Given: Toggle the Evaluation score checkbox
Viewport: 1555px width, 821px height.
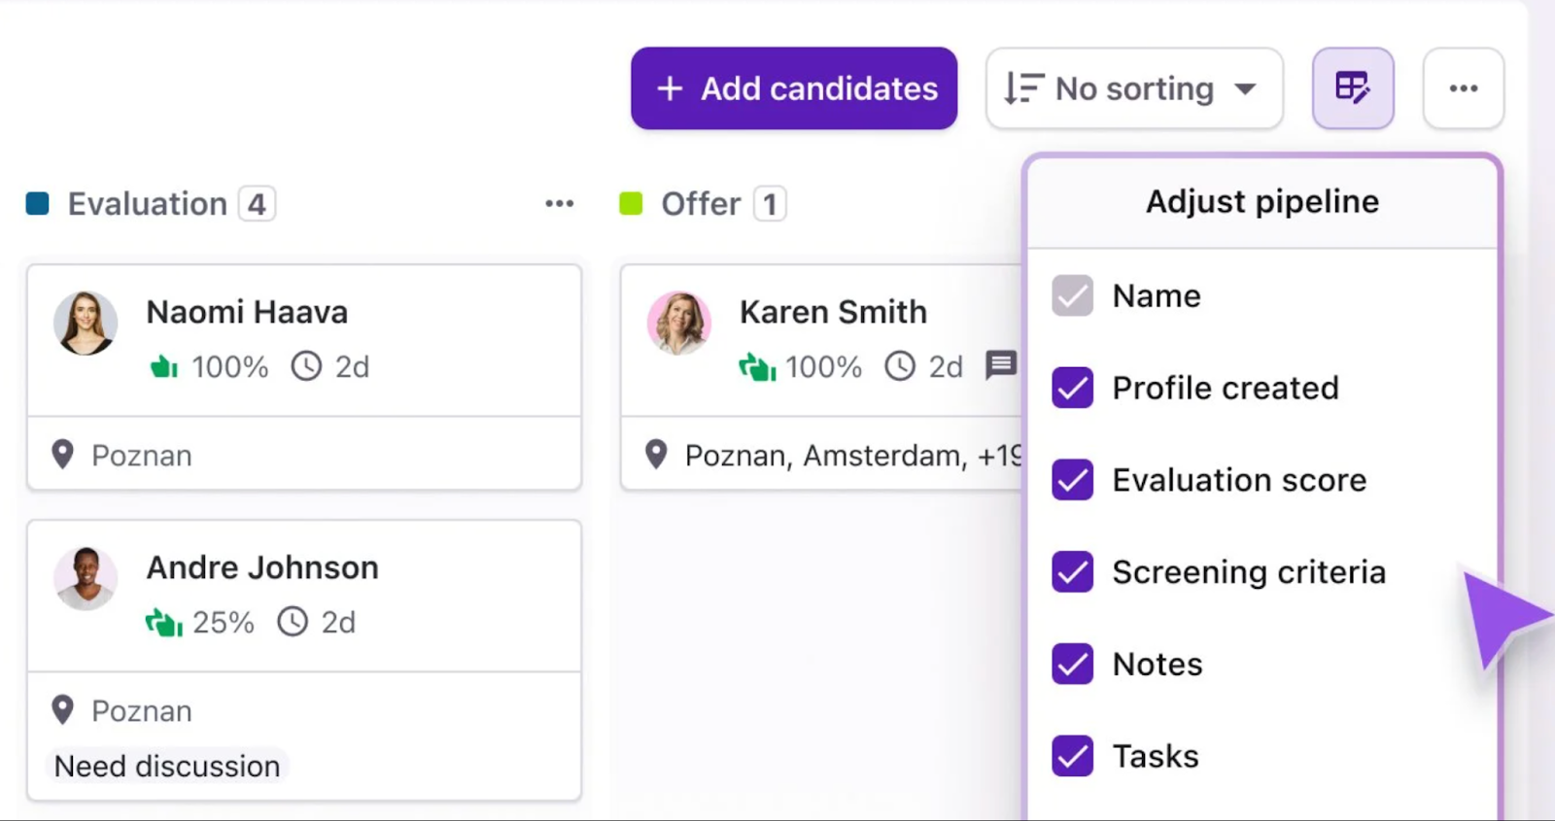Looking at the screenshot, I should click(x=1072, y=480).
